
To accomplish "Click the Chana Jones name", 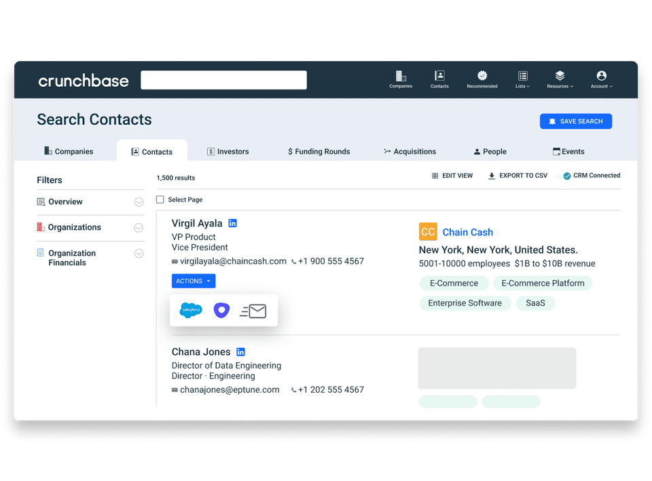I will 201,352.
